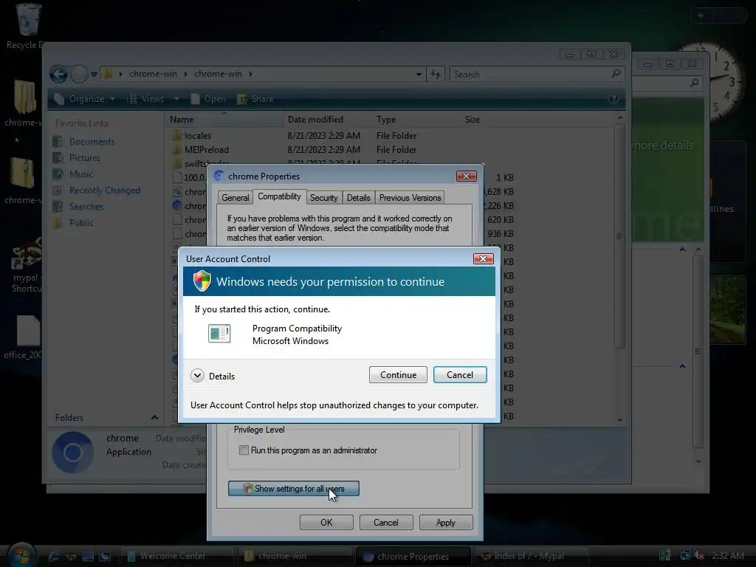756x567 pixels.
Task: Switch to General tab in chrome Properties
Action: pos(236,198)
